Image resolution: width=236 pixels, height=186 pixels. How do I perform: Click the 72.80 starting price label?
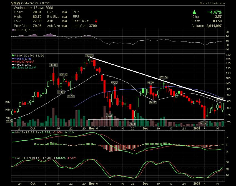click(9, 121)
